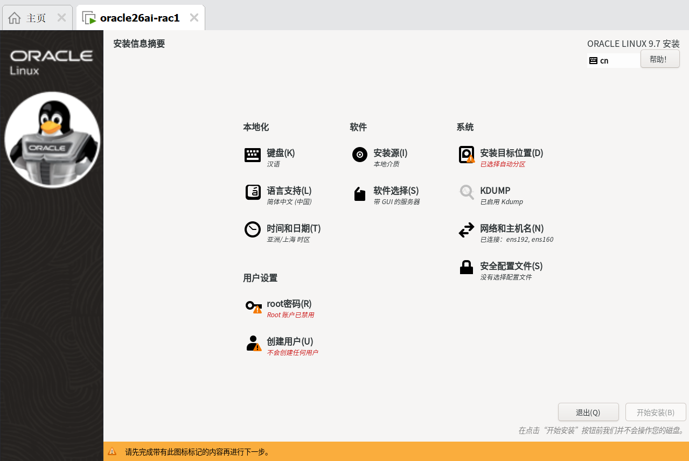Click the Oracle Linux penguin logo
Image resolution: width=689 pixels, height=461 pixels.
pyautogui.click(x=52, y=139)
